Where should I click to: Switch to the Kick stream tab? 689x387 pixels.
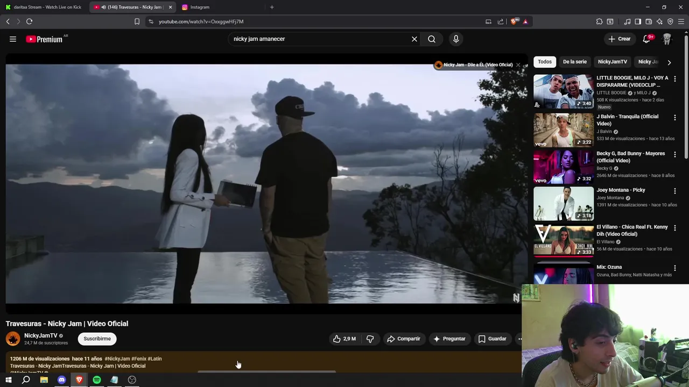(43, 7)
